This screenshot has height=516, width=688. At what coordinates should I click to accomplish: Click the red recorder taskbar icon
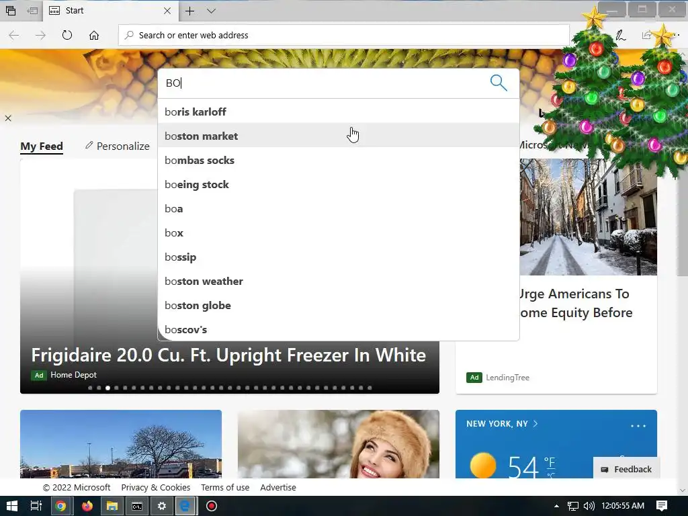coord(212,506)
